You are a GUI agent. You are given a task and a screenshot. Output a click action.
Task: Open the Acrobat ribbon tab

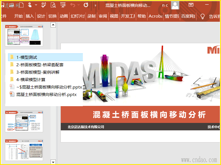(x=156, y=16)
